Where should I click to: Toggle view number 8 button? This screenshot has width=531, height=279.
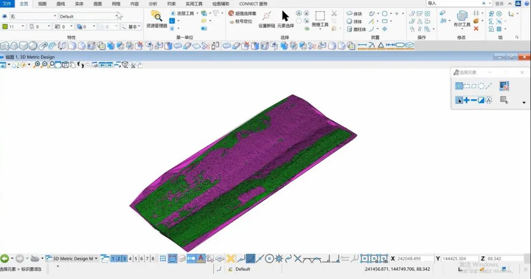(x=153, y=258)
